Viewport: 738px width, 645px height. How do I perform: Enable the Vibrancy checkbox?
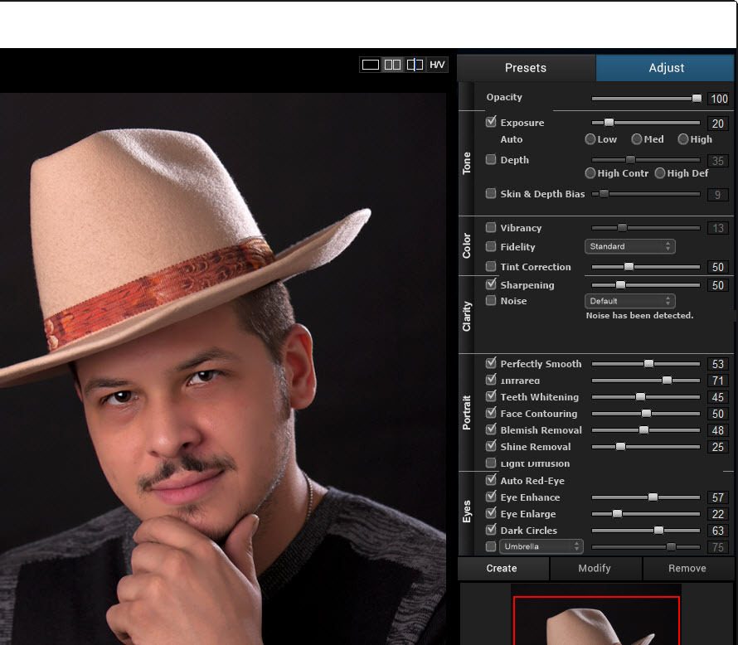[491, 227]
